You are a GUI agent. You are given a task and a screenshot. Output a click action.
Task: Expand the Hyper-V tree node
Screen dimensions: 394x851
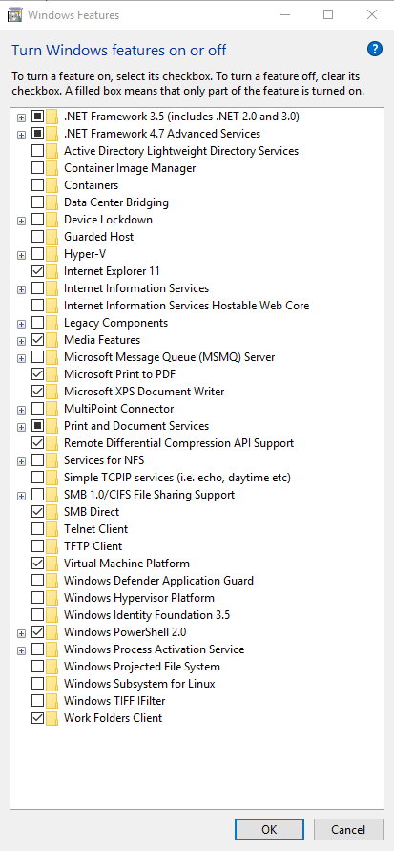pyautogui.click(x=21, y=255)
